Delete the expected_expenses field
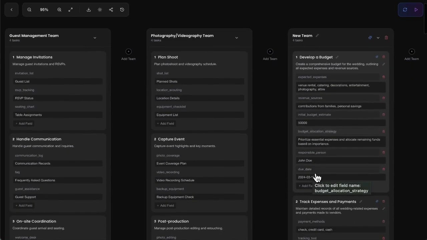The height and width of the screenshot is (240, 427). point(384,77)
